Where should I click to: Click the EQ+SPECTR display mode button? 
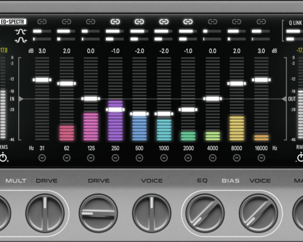[x=13, y=22]
